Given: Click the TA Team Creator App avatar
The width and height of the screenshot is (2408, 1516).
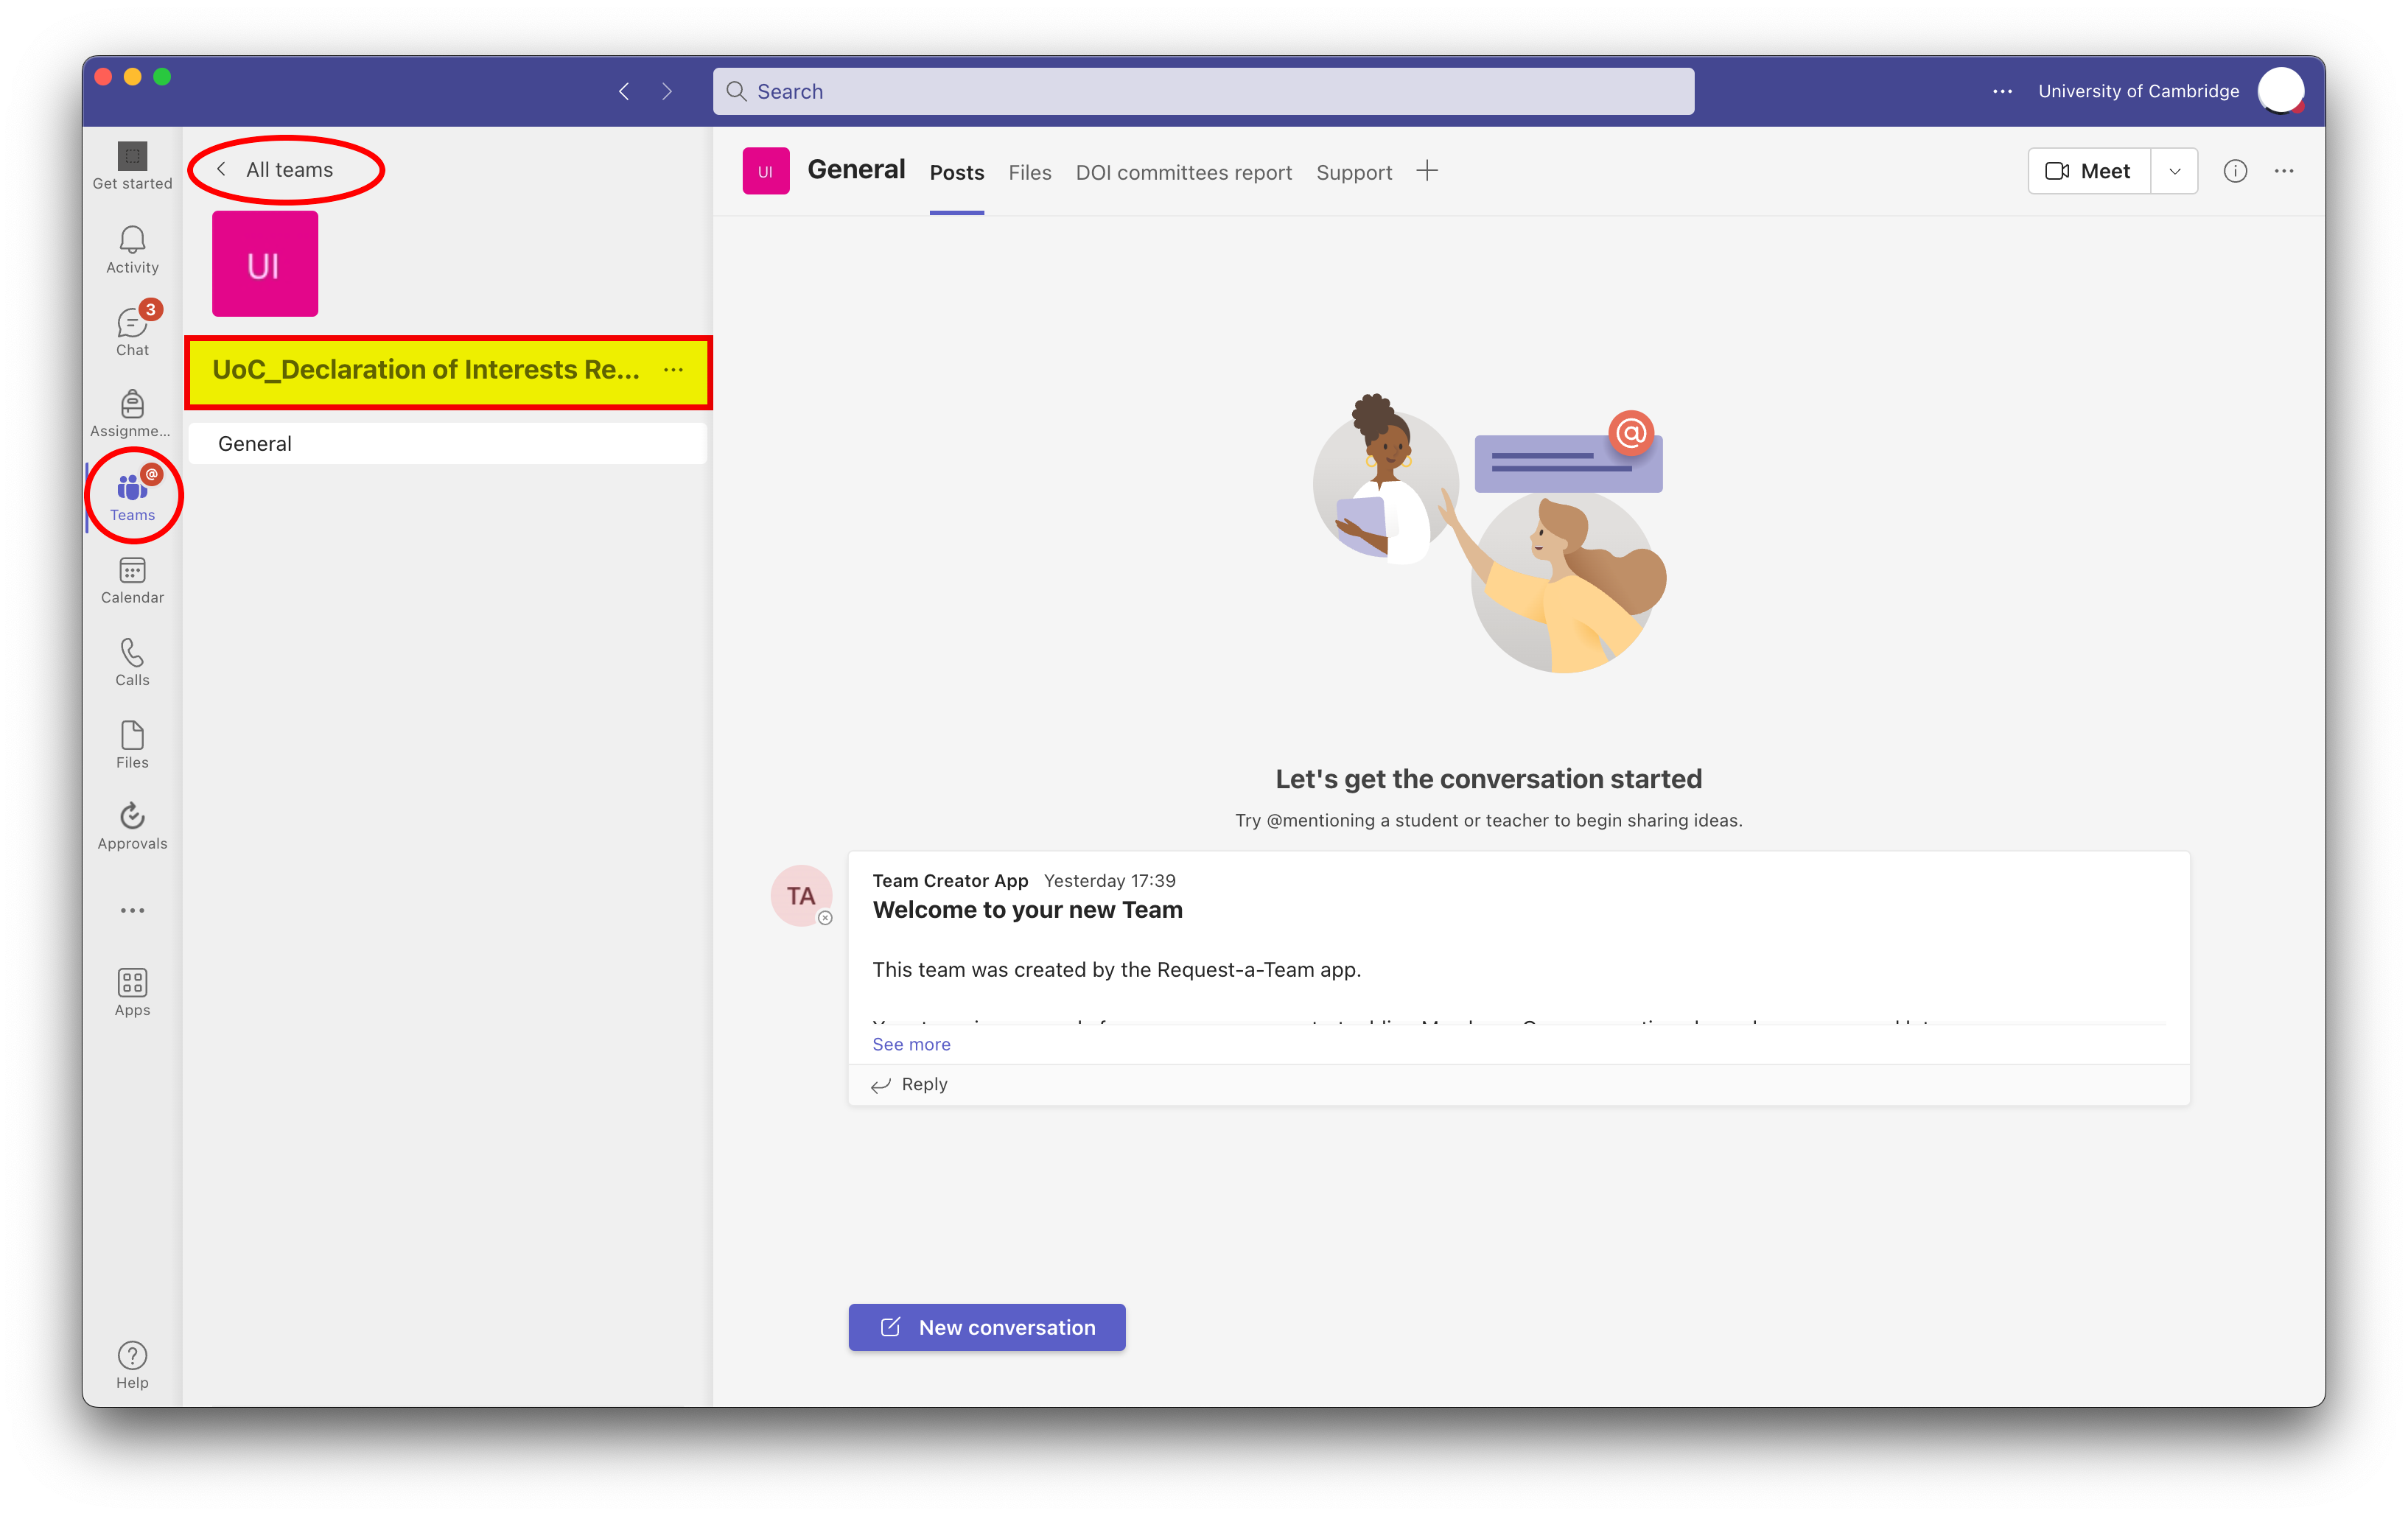Looking at the screenshot, I should point(801,896).
